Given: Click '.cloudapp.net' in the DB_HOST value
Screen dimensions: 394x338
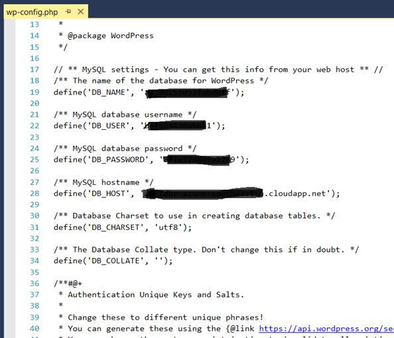Looking at the screenshot, I should coord(295,194).
